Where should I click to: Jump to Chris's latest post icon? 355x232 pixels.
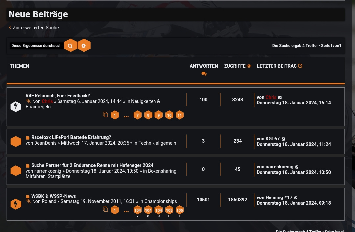click(x=280, y=98)
